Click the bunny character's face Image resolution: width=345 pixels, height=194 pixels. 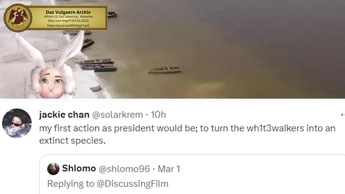(x=52, y=81)
